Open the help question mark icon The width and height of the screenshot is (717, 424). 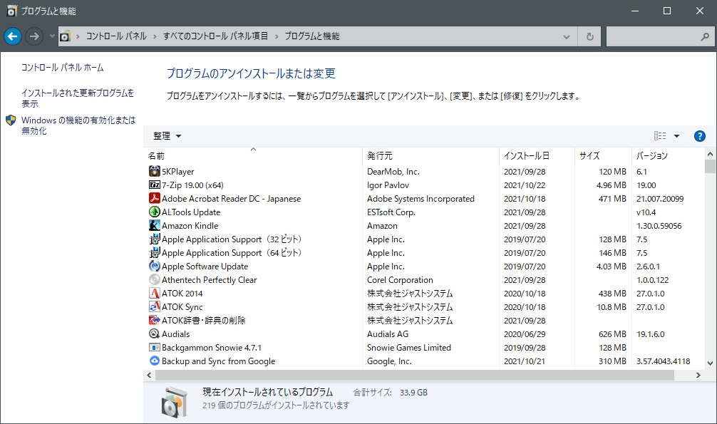click(x=699, y=136)
